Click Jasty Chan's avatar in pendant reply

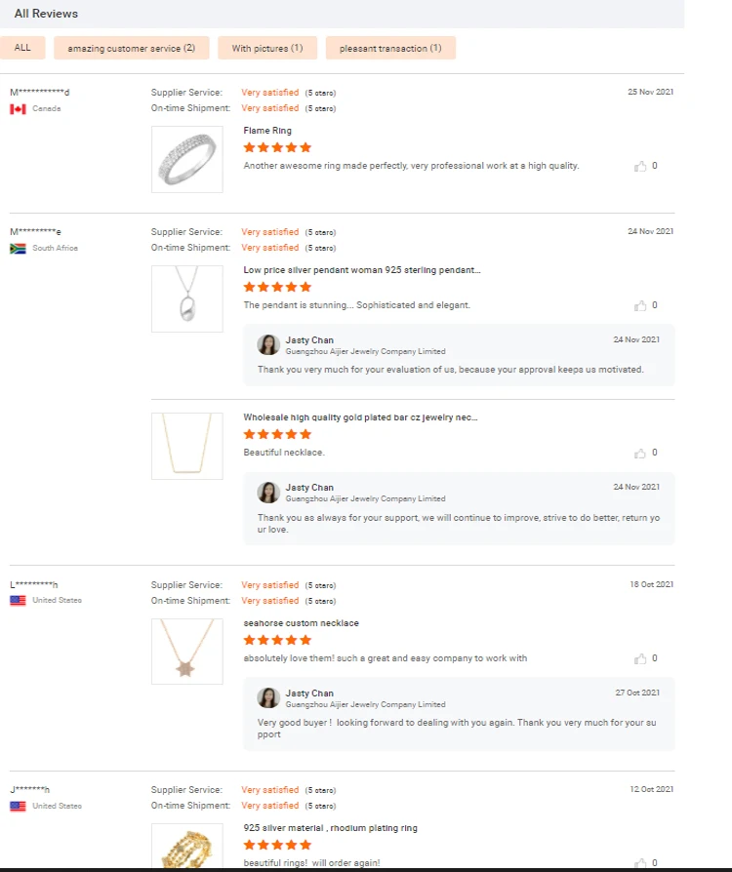[x=268, y=345]
